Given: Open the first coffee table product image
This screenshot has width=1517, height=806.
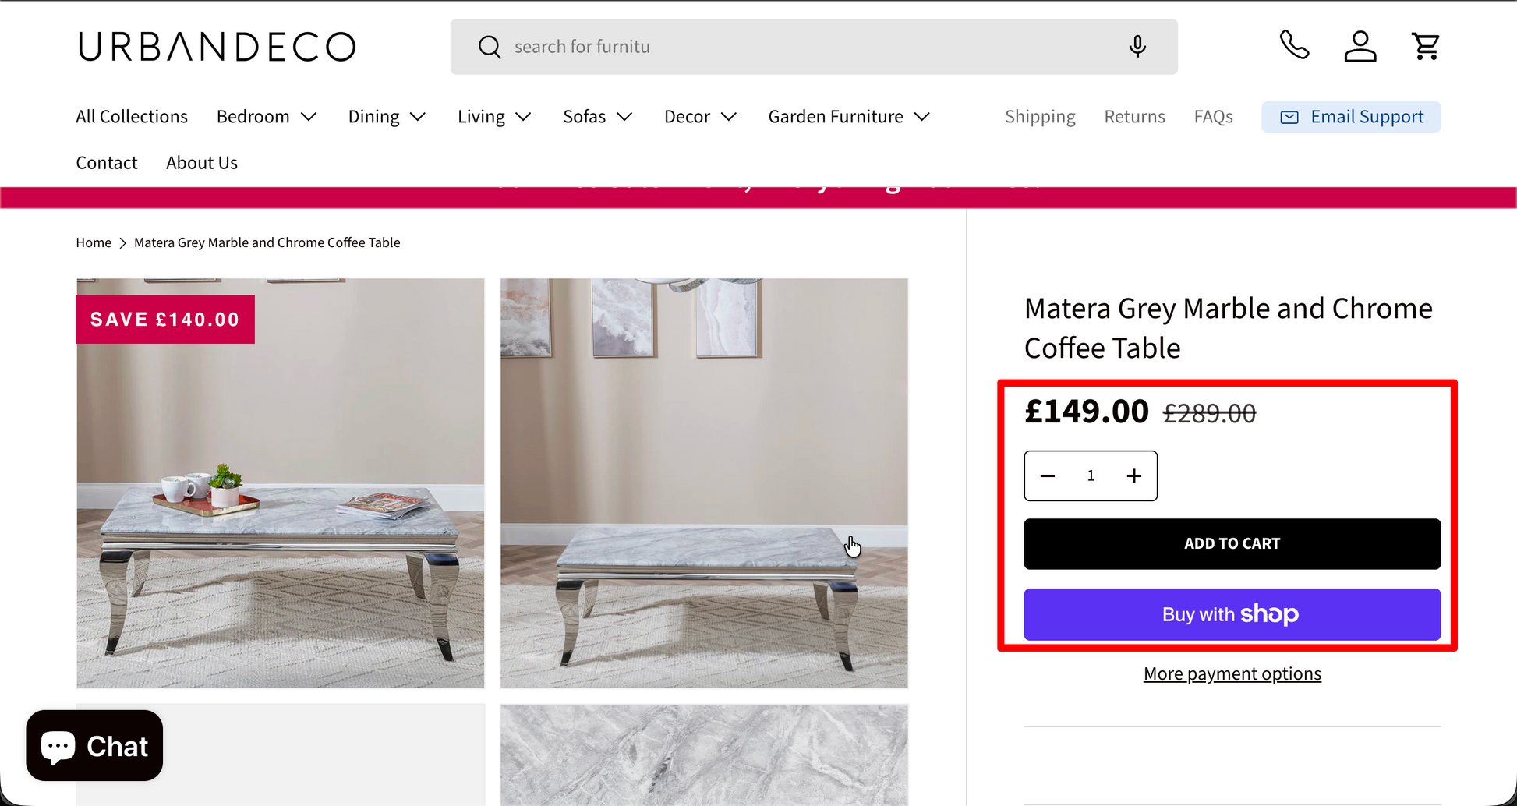Looking at the screenshot, I should 281,483.
